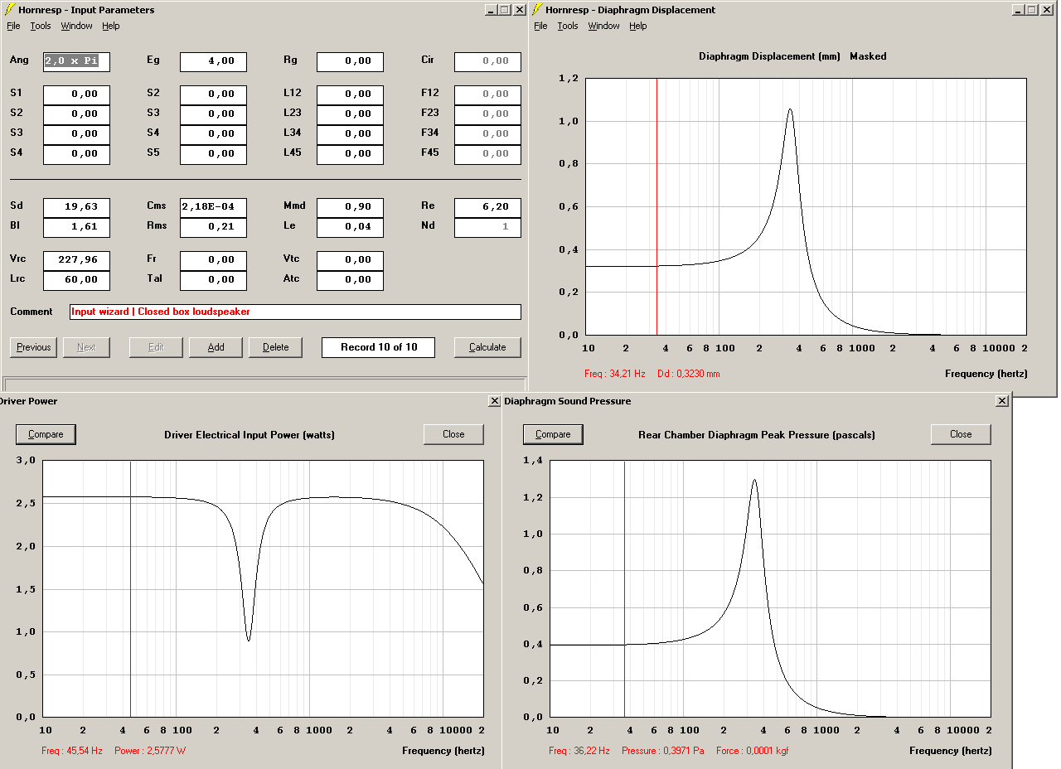This screenshot has width=1061, height=769.
Task: Click Close button in Driver Power window
Action: click(453, 434)
